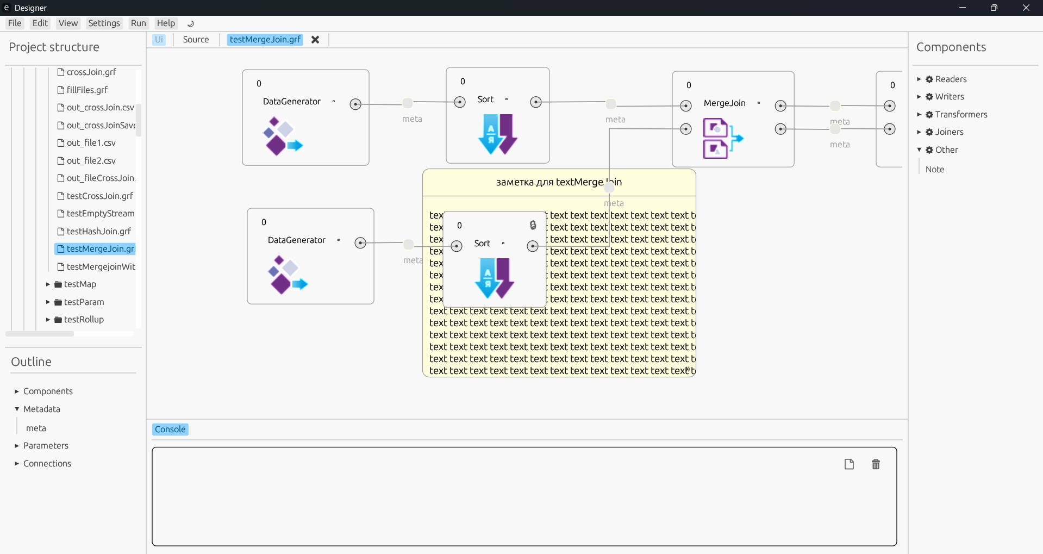Click the console copy document icon
The height and width of the screenshot is (554, 1043).
pos(849,464)
